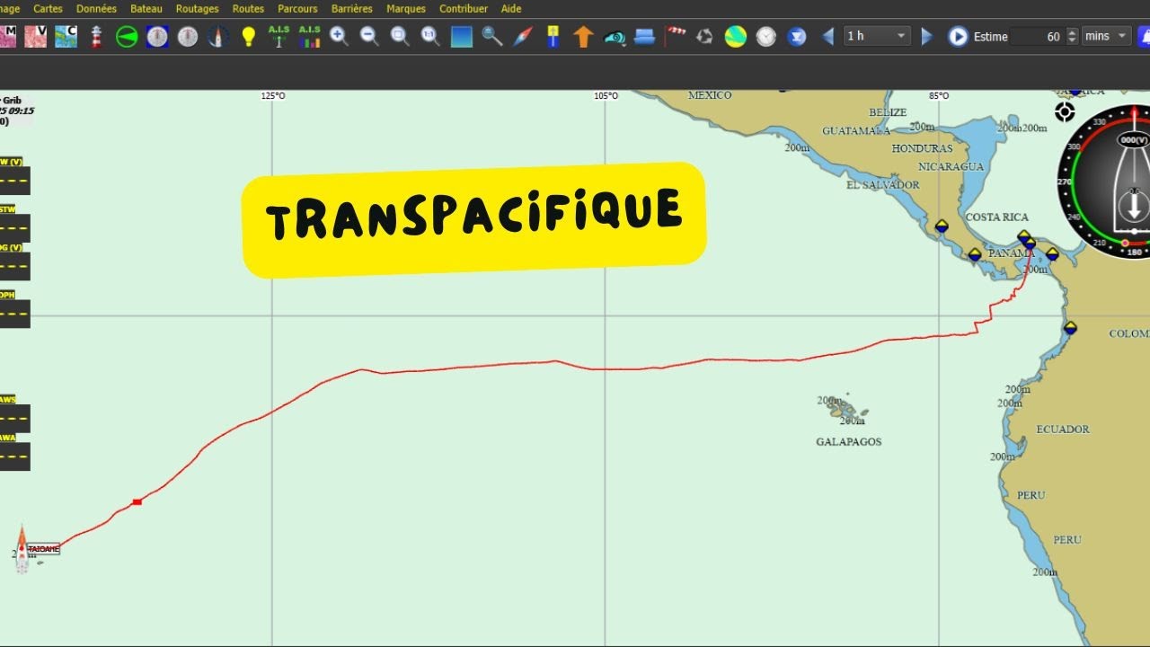The image size is (1150, 647).
Task: Open the AIS antenna tool
Action: click(x=279, y=36)
